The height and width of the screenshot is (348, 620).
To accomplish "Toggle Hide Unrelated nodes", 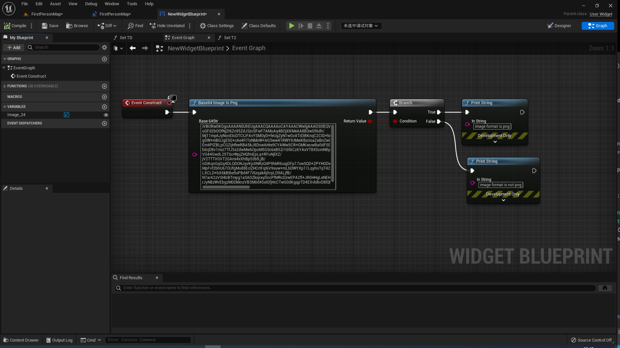I will (167, 26).
